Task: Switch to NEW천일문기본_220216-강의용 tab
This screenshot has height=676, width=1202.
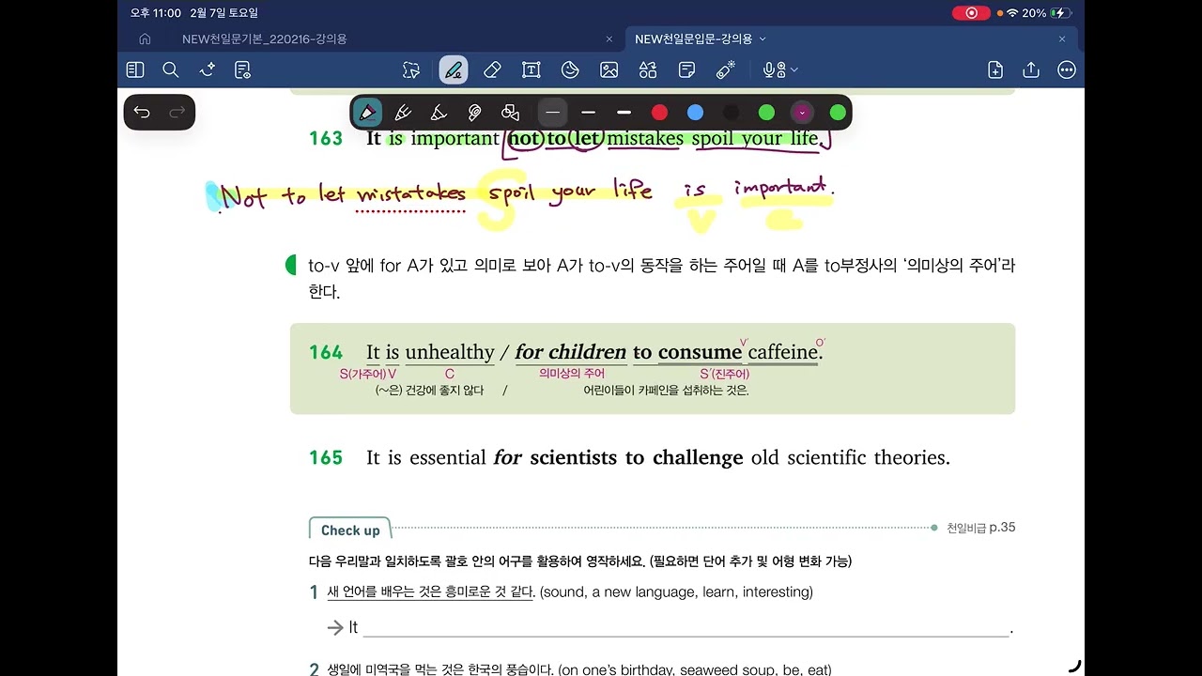Action: pos(265,39)
